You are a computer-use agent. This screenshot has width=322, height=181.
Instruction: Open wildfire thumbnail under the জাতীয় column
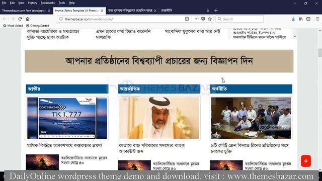point(42,162)
